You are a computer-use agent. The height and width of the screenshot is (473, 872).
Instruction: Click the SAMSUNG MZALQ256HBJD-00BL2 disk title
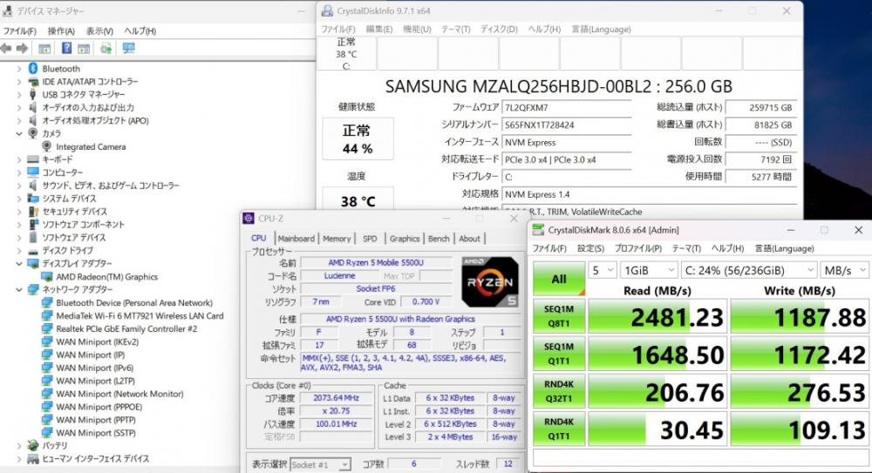(x=558, y=87)
